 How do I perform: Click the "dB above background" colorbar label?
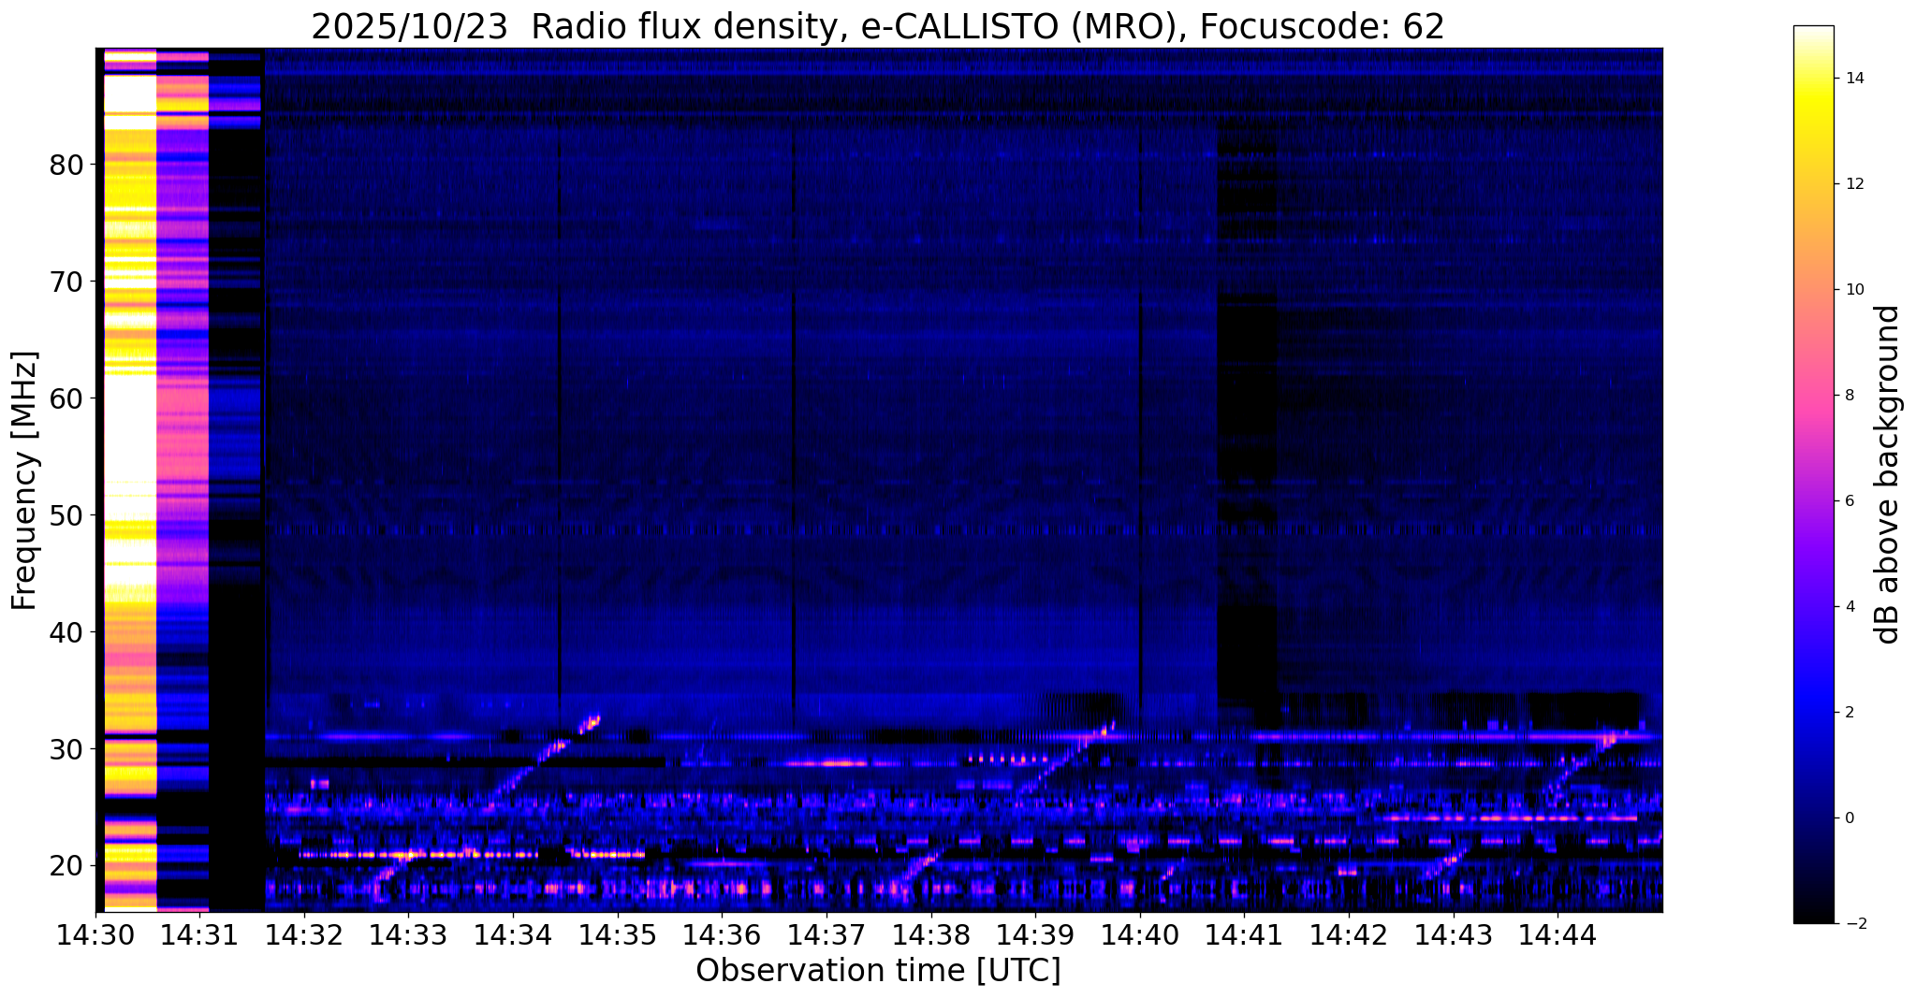click(x=1888, y=474)
